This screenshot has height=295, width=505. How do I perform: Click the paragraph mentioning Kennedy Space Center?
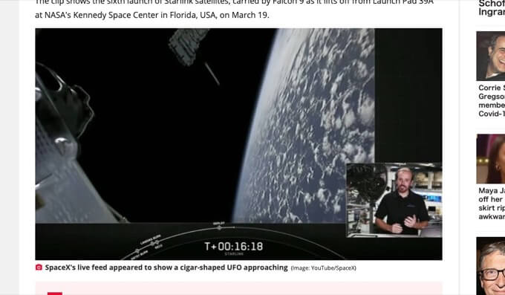(234, 10)
